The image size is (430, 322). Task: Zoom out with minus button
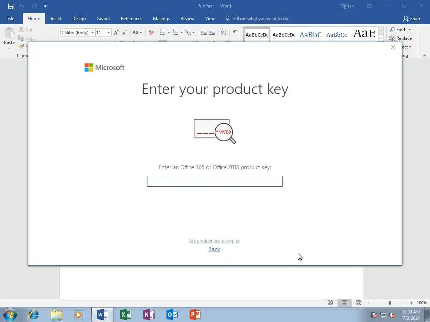coord(369,303)
